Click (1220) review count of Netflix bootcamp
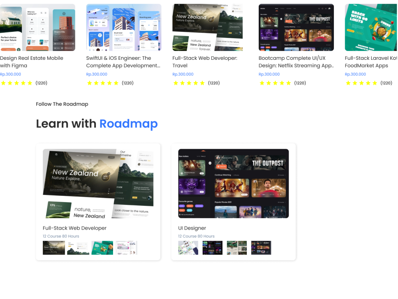Viewport: 398px width, 299px height. 300,83
